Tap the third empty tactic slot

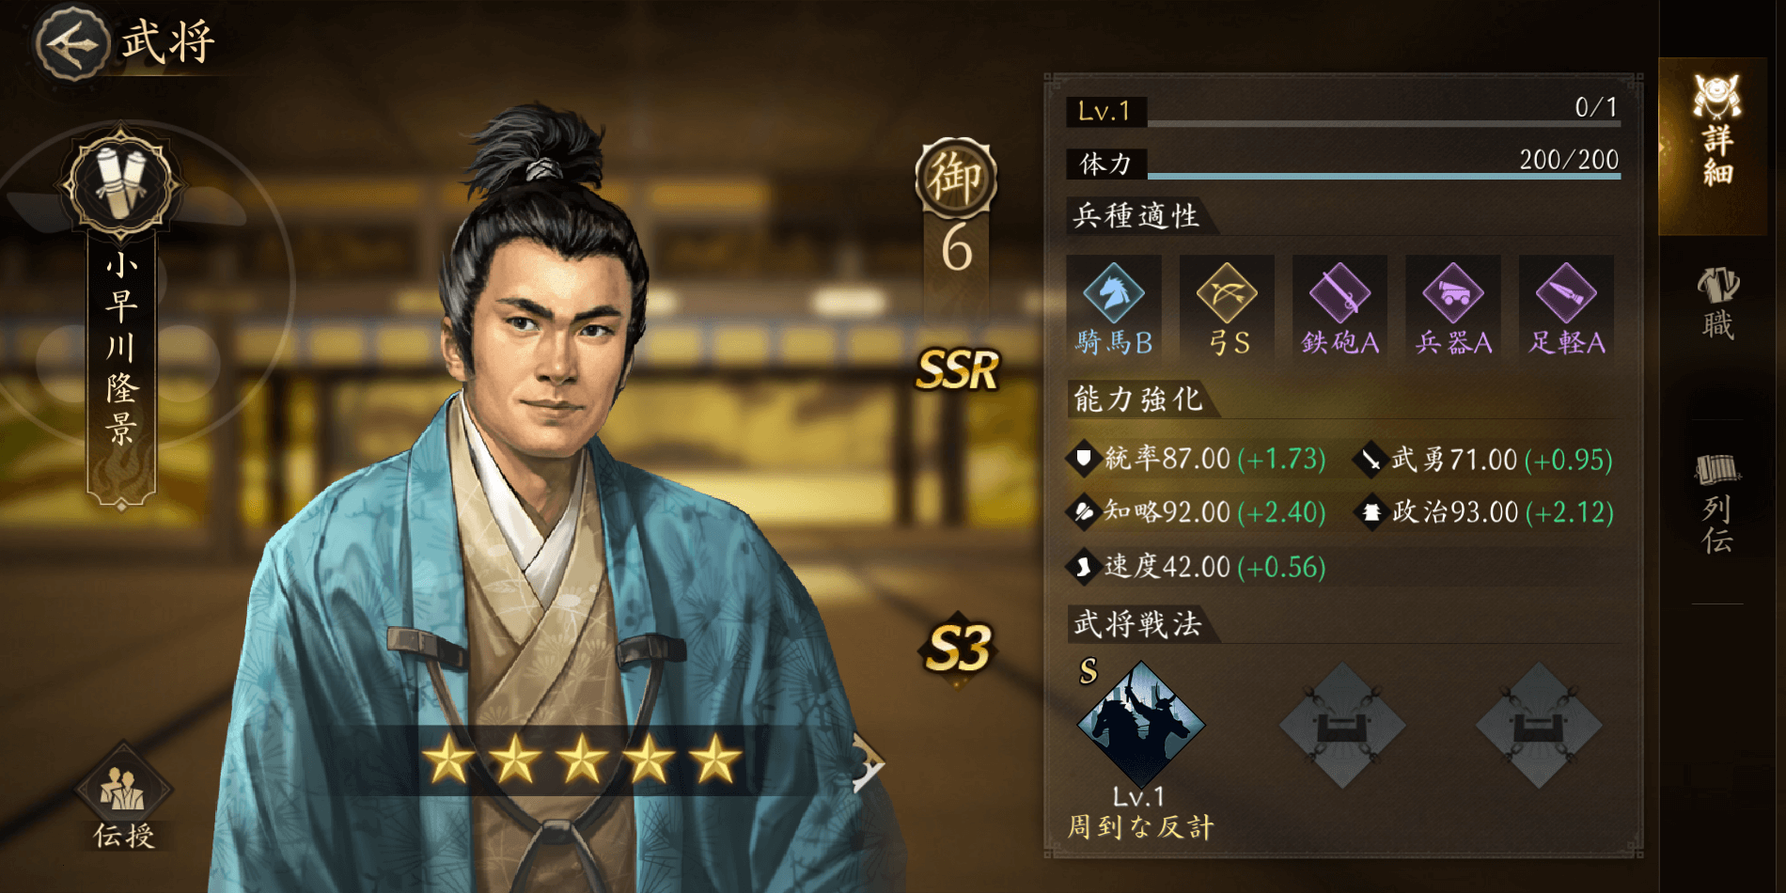point(1539,725)
